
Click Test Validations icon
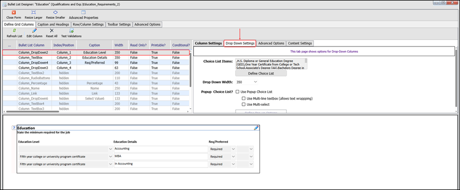click(x=71, y=31)
